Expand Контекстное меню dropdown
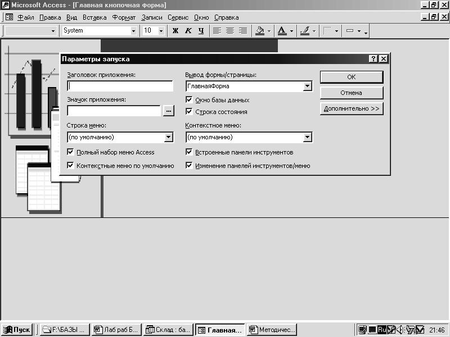450x337 pixels. tap(307, 137)
